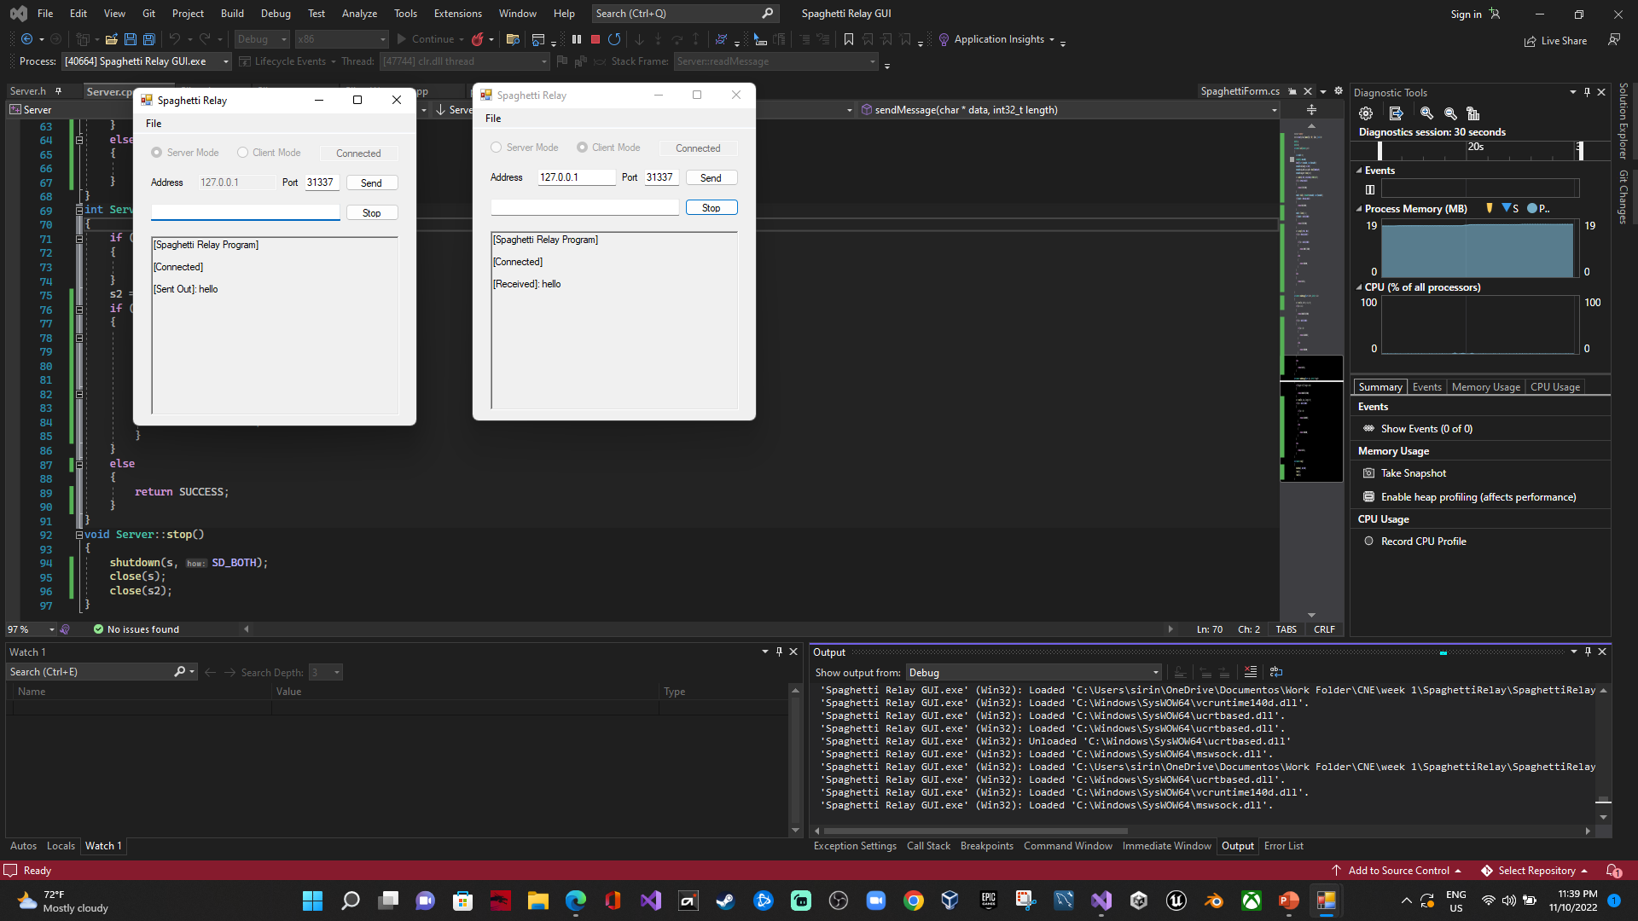This screenshot has width=1638, height=921.
Task: Toggle bookmark icon in toolbar
Action: click(849, 39)
